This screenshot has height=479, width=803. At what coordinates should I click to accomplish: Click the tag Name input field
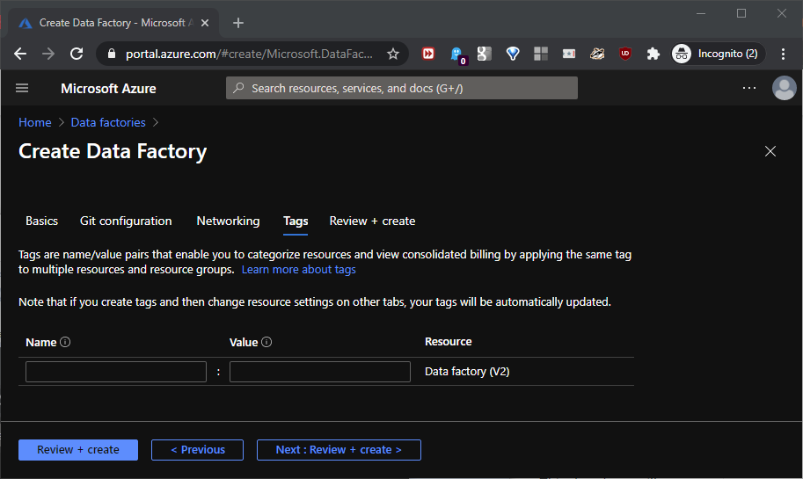[116, 372]
